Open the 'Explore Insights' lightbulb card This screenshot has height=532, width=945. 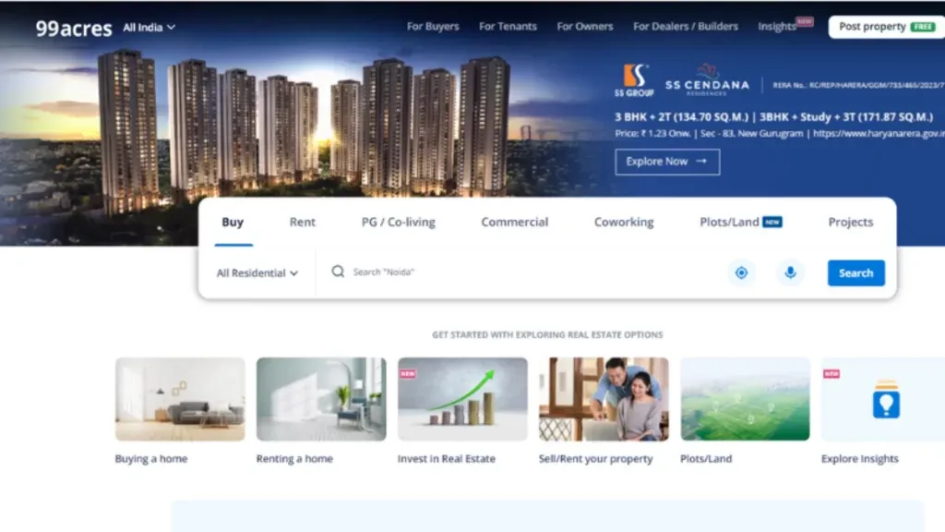click(883, 399)
